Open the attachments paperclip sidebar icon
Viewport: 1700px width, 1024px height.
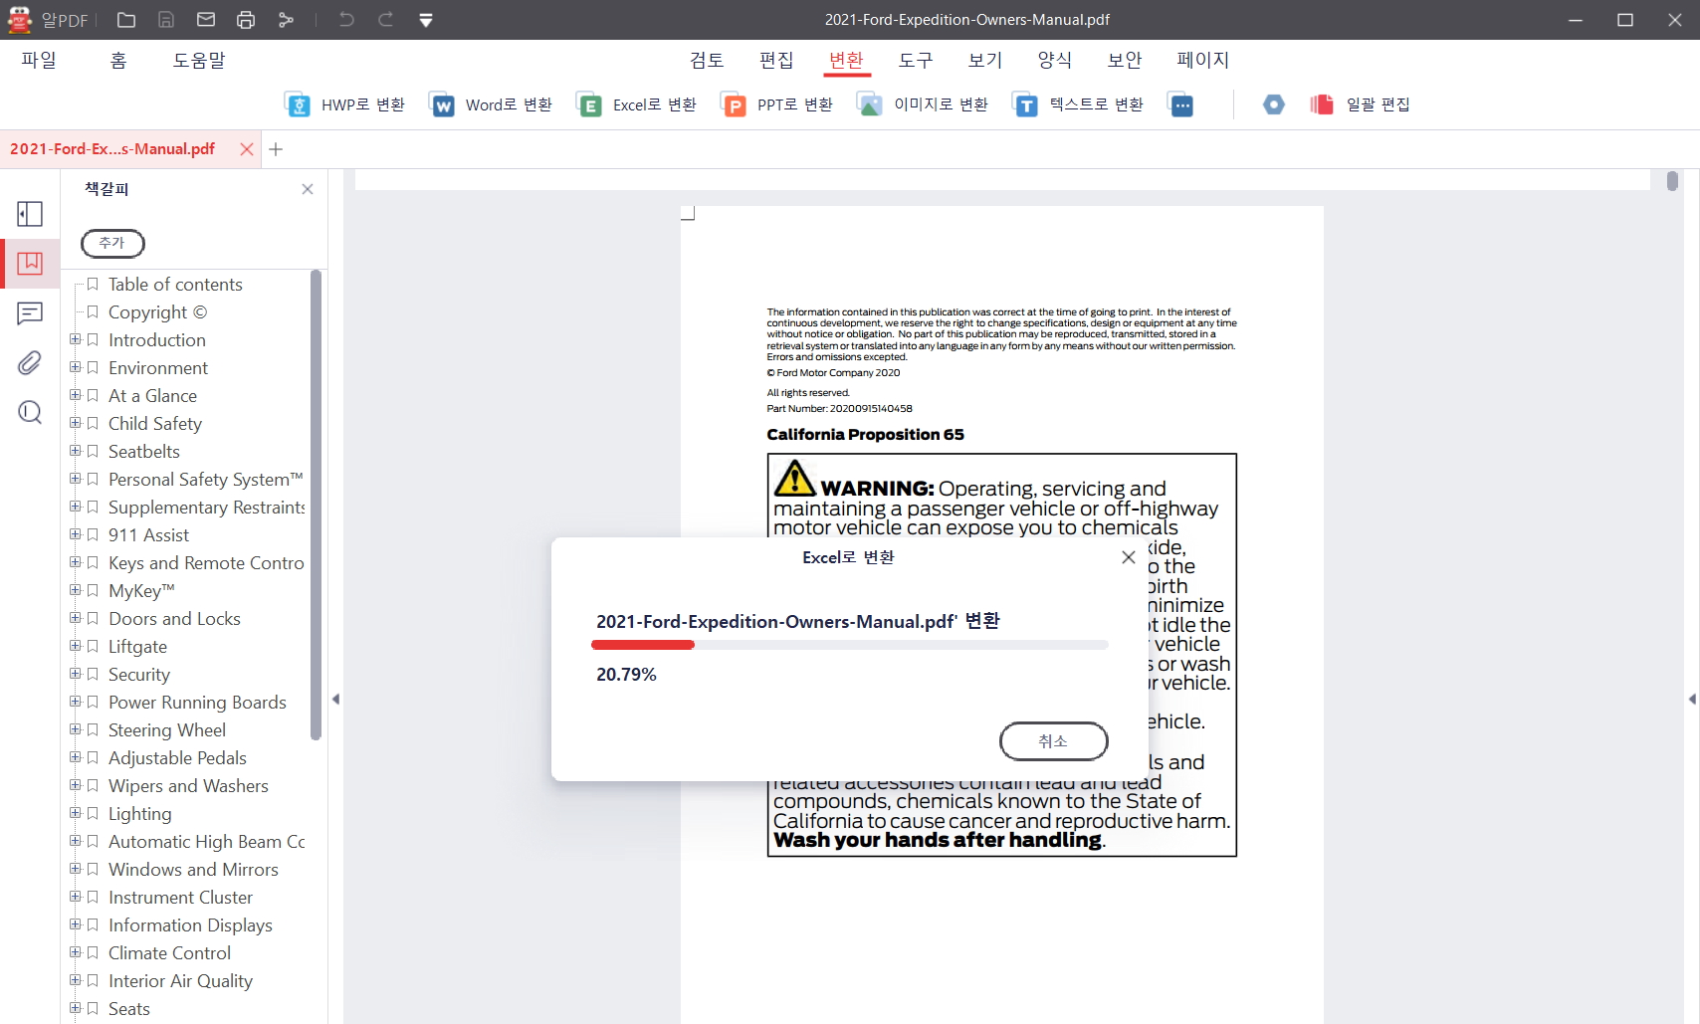(x=30, y=363)
